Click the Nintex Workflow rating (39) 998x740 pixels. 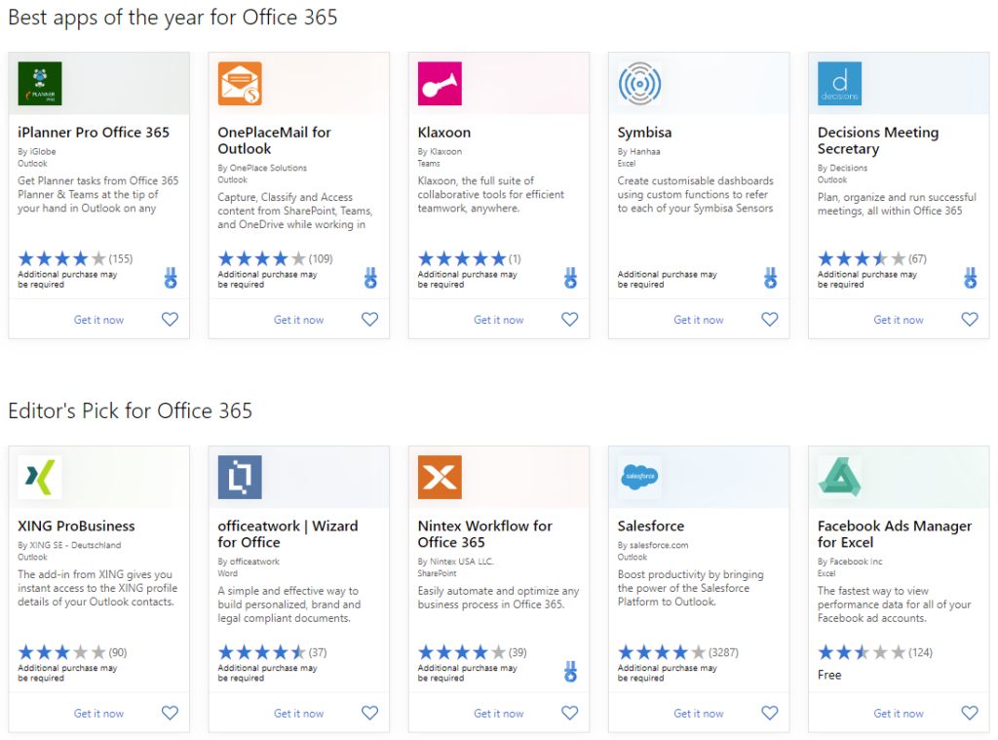(x=472, y=652)
